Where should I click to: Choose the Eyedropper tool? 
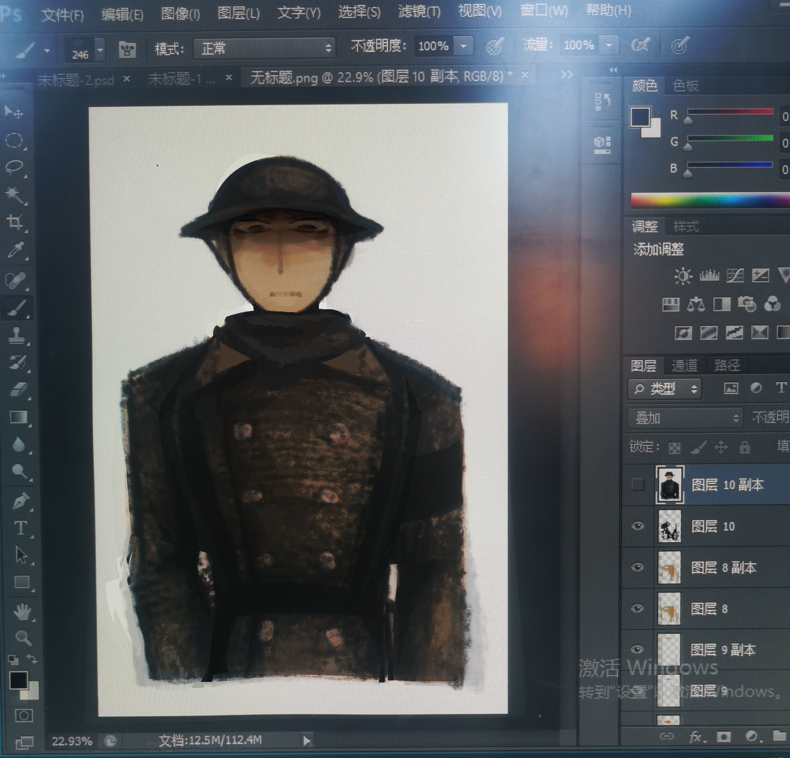coord(16,251)
